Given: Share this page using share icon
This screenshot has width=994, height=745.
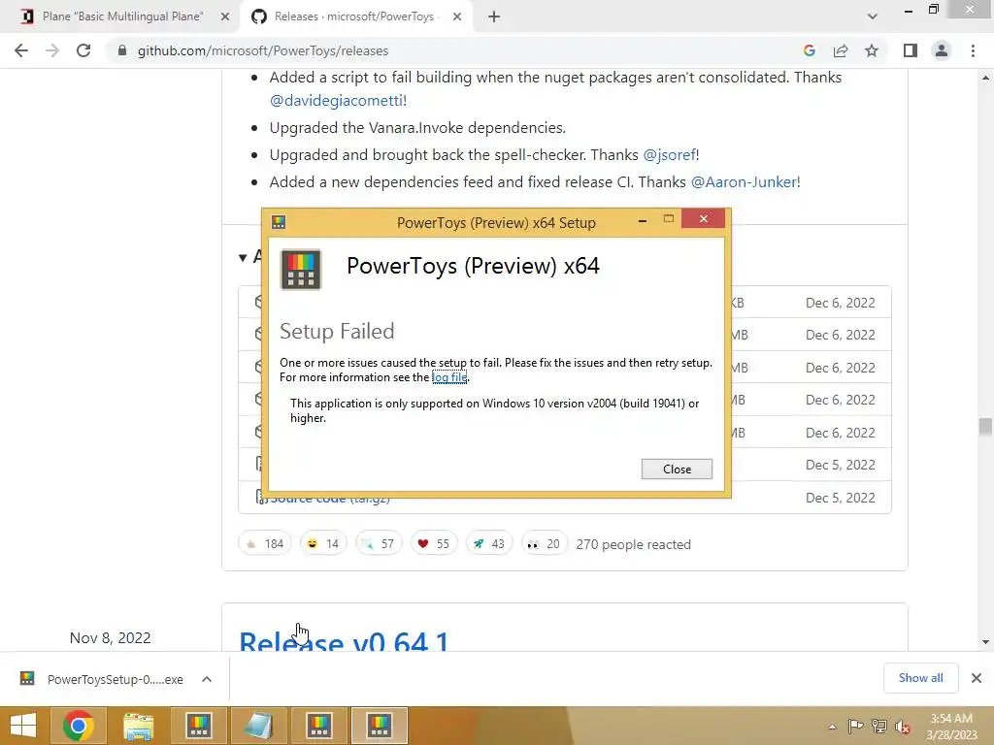Looking at the screenshot, I should point(841,50).
